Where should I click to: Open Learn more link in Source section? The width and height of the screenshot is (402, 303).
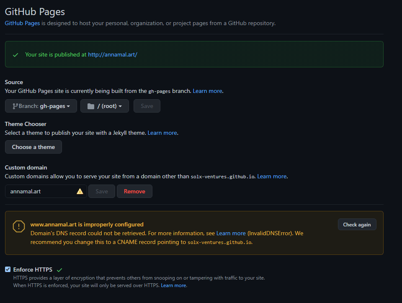click(207, 91)
